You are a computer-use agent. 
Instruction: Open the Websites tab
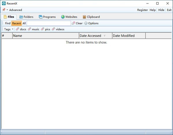(x=69, y=17)
